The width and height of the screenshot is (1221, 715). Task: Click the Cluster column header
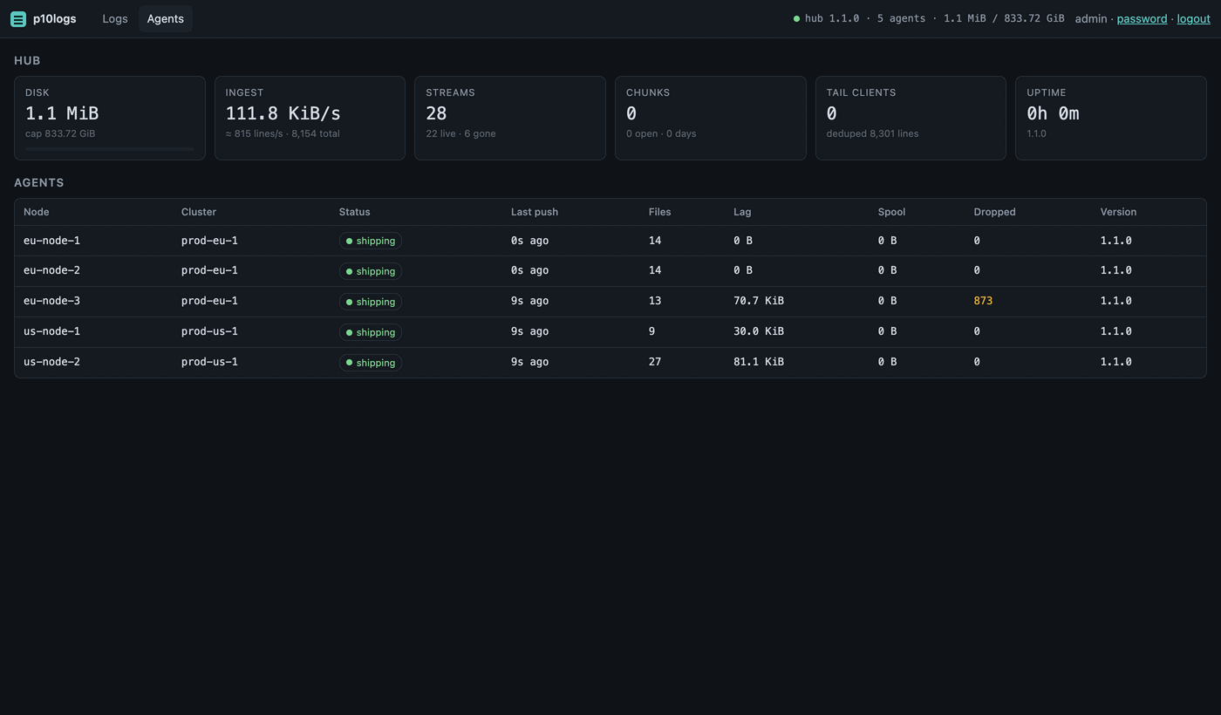click(x=199, y=212)
